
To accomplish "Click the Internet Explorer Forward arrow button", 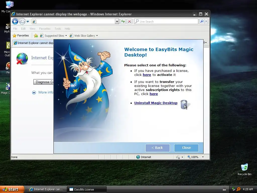I will pos(22,22).
